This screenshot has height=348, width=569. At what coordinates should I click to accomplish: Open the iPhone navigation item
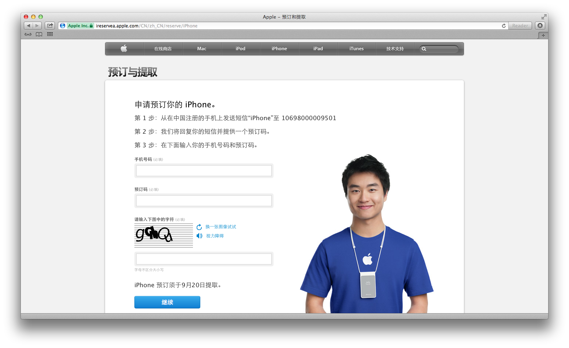click(279, 48)
